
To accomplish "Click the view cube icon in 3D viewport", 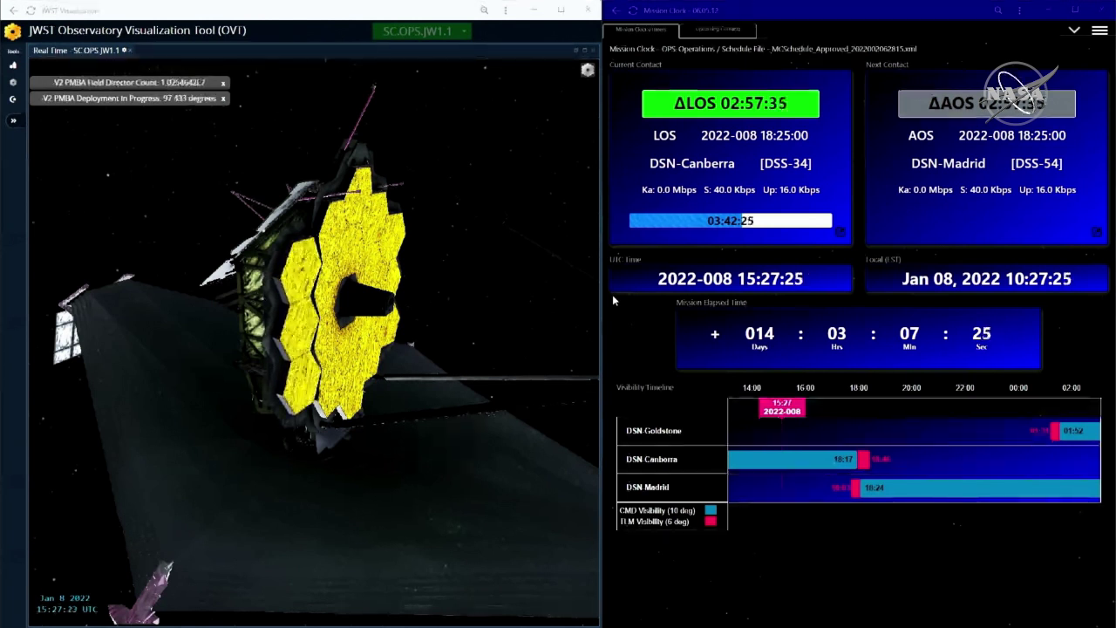I will 588,70.
